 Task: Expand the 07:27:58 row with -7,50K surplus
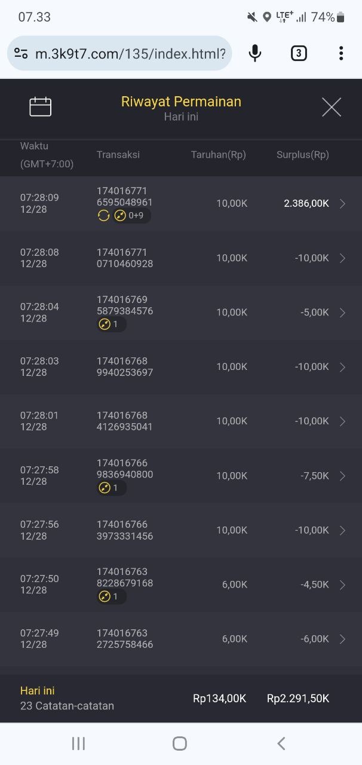click(342, 476)
